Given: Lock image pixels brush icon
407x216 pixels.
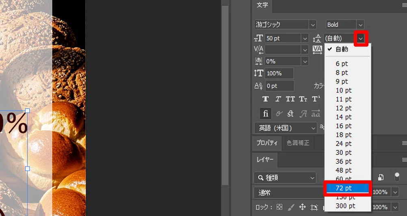Looking at the screenshot, I should [291, 207].
